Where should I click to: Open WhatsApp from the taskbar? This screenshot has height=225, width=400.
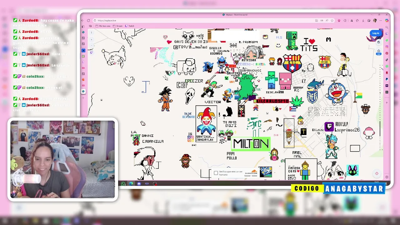pyautogui.click(x=123, y=184)
